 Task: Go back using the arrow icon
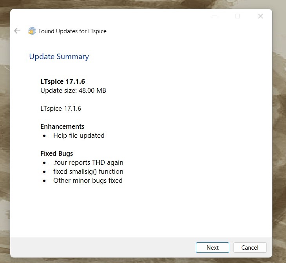coord(17,31)
